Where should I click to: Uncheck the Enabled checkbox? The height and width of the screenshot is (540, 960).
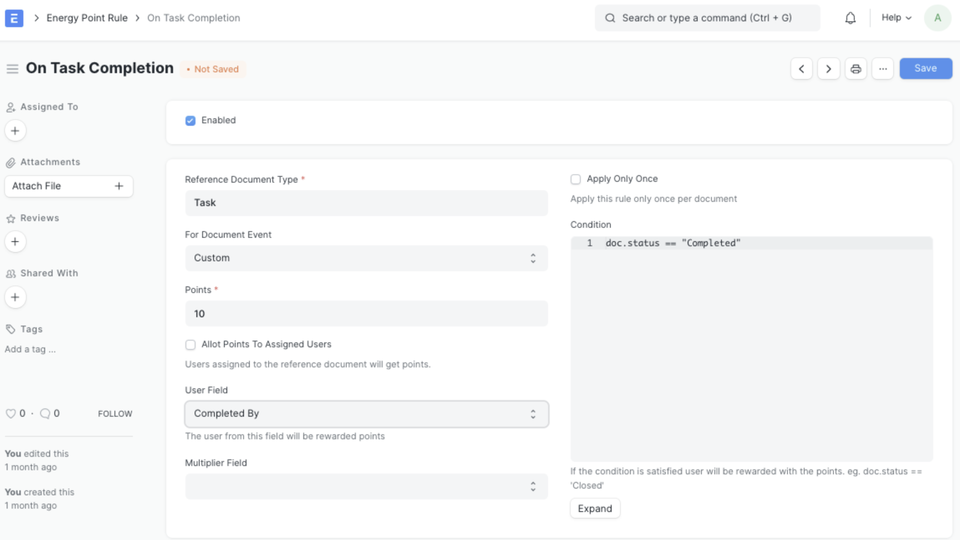[190, 121]
